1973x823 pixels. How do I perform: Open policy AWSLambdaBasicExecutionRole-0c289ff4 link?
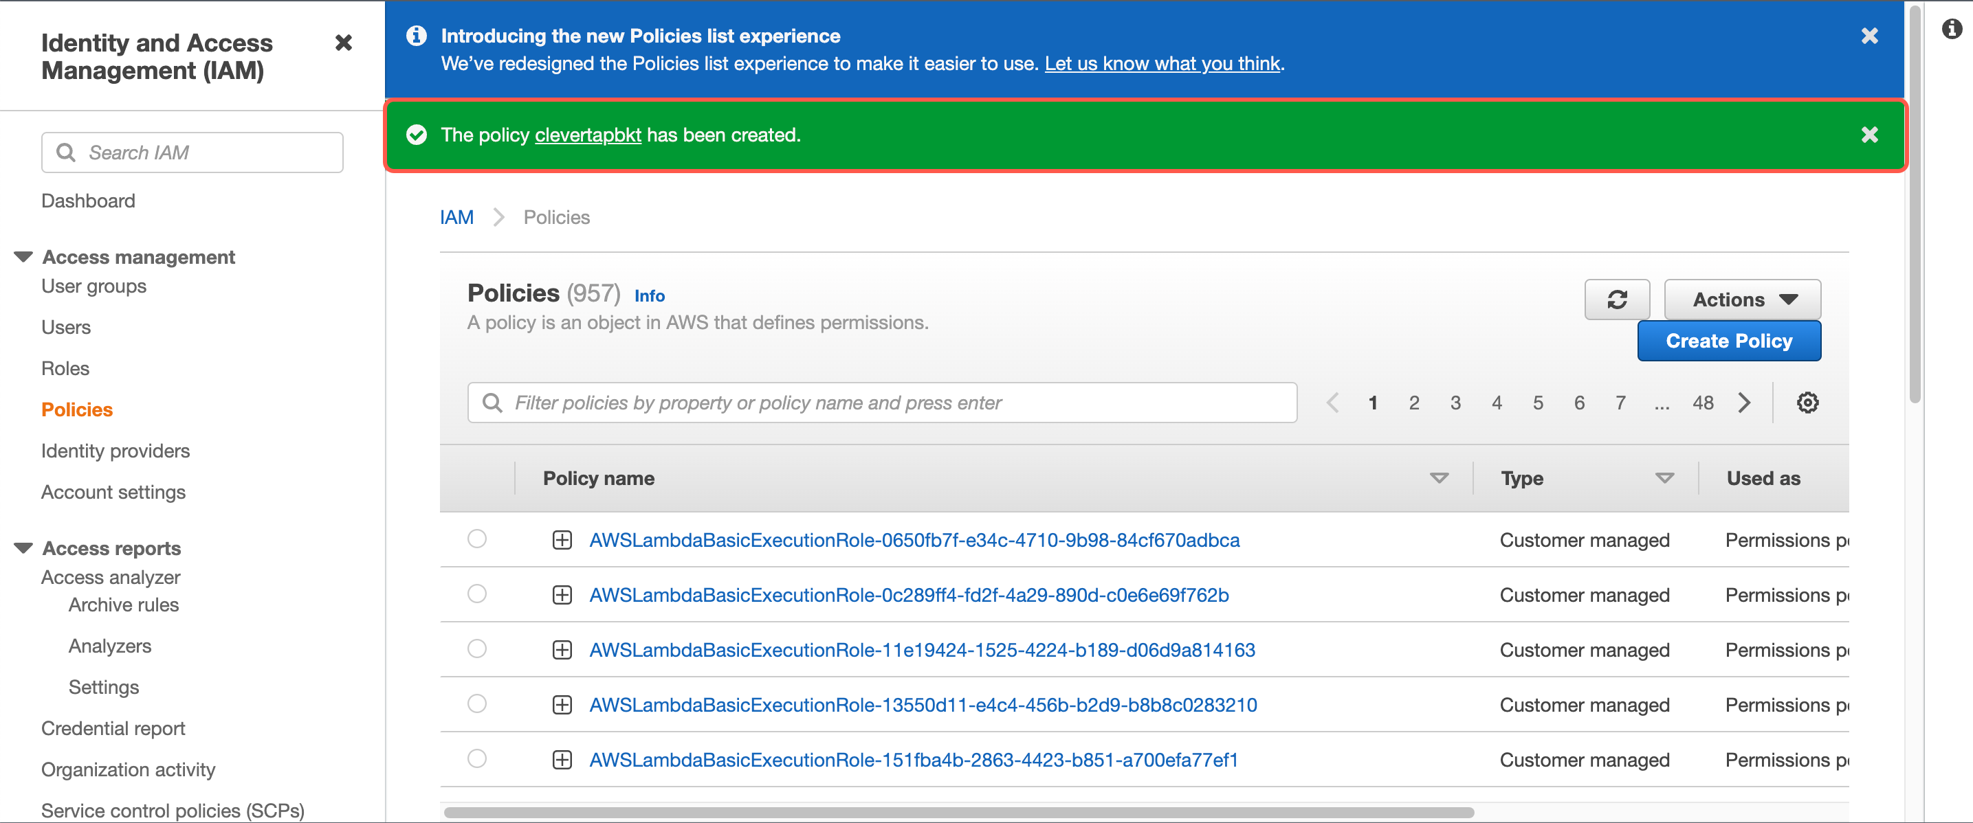(909, 595)
